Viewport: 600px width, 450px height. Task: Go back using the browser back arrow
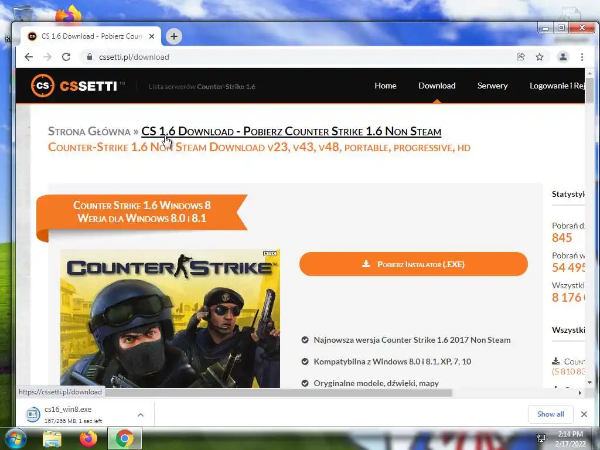click(29, 57)
